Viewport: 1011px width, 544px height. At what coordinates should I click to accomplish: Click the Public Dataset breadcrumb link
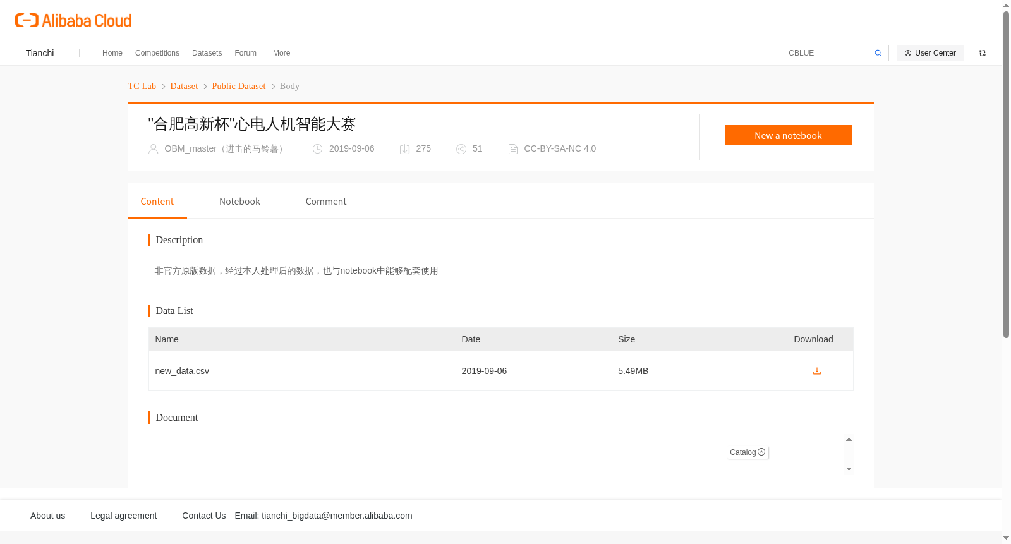(x=239, y=87)
